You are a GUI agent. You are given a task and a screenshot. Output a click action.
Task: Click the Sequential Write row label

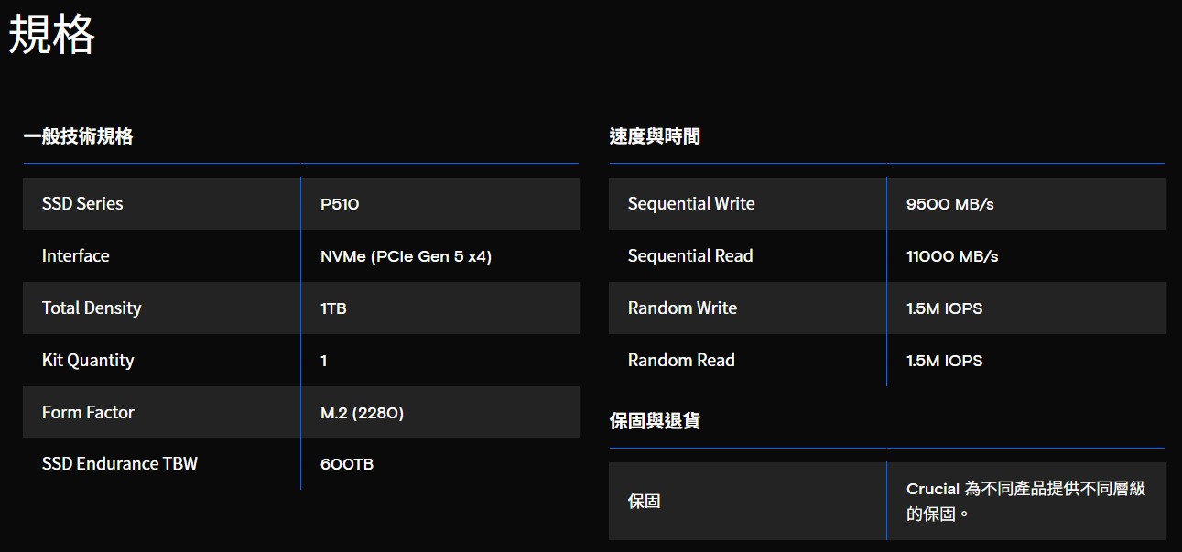click(x=691, y=204)
